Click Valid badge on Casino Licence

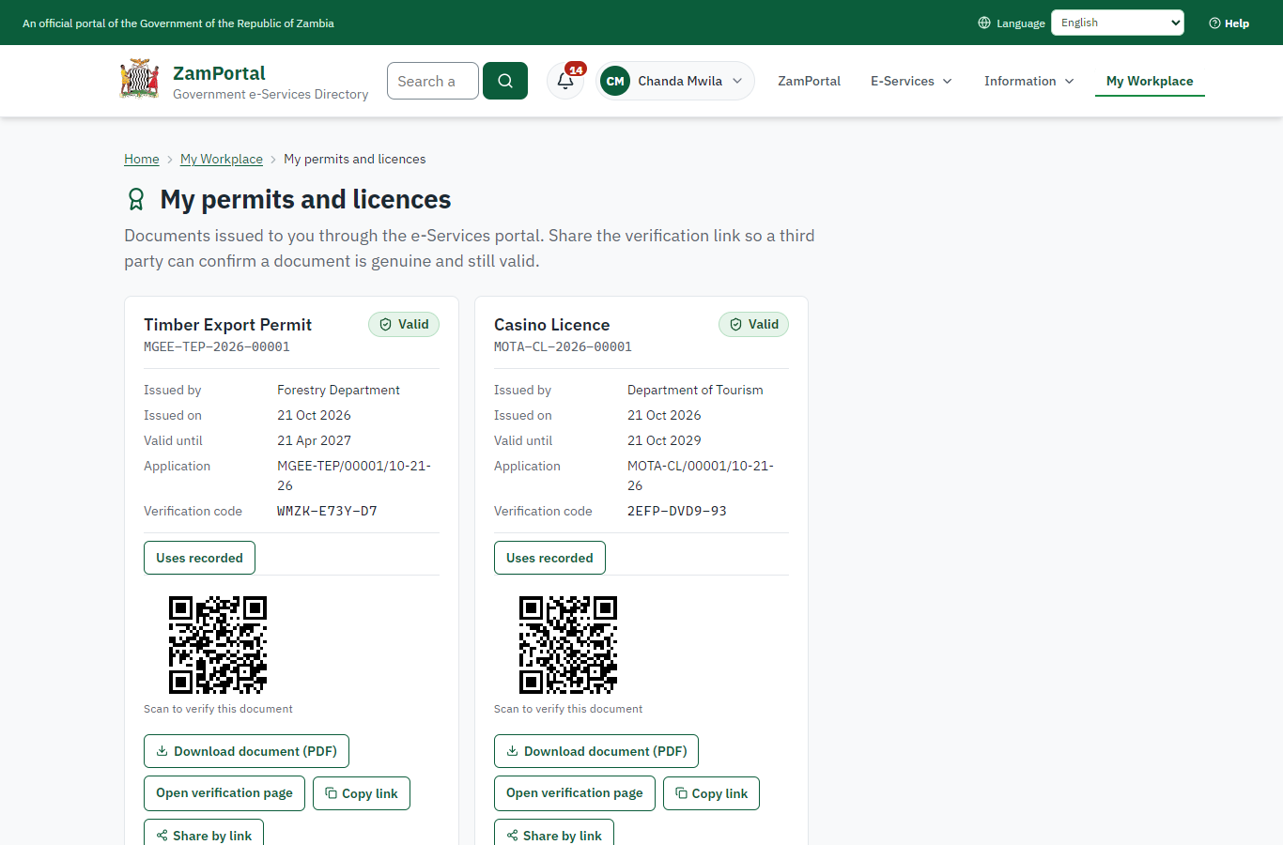pyautogui.click(x=754, y=325)
